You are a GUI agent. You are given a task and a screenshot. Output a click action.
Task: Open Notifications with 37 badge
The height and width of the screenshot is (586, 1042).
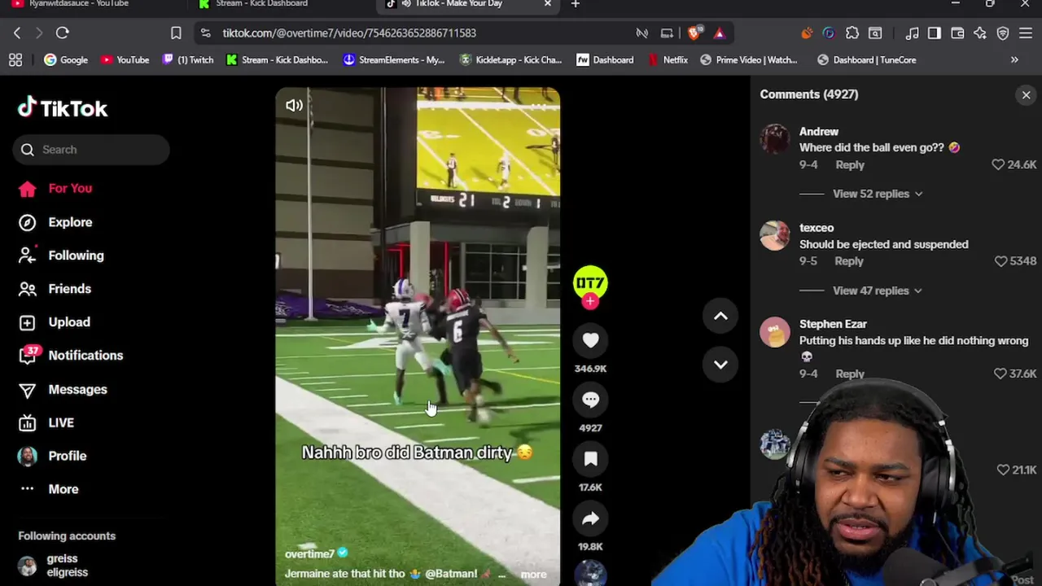point(71,356)
